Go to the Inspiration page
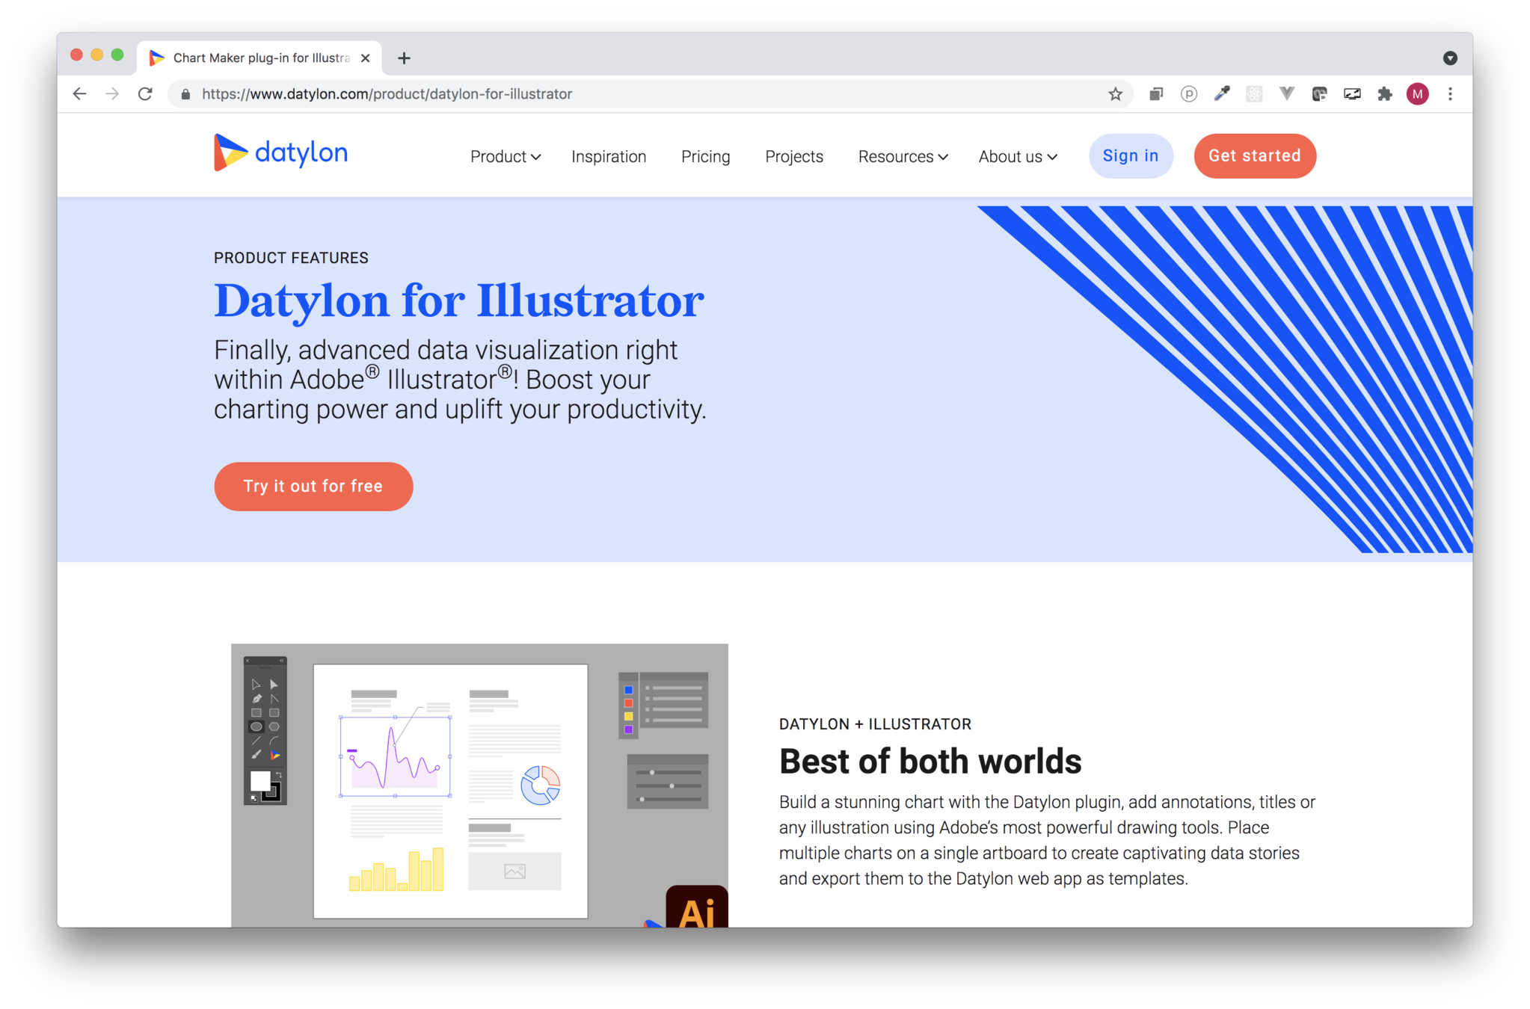Screen dimensions: 1530x1009 pos(609,157)
